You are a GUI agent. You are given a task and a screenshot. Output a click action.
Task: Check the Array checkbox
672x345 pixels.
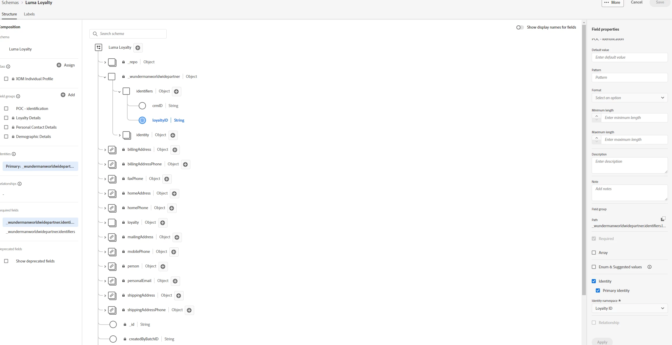click(594, 253)
